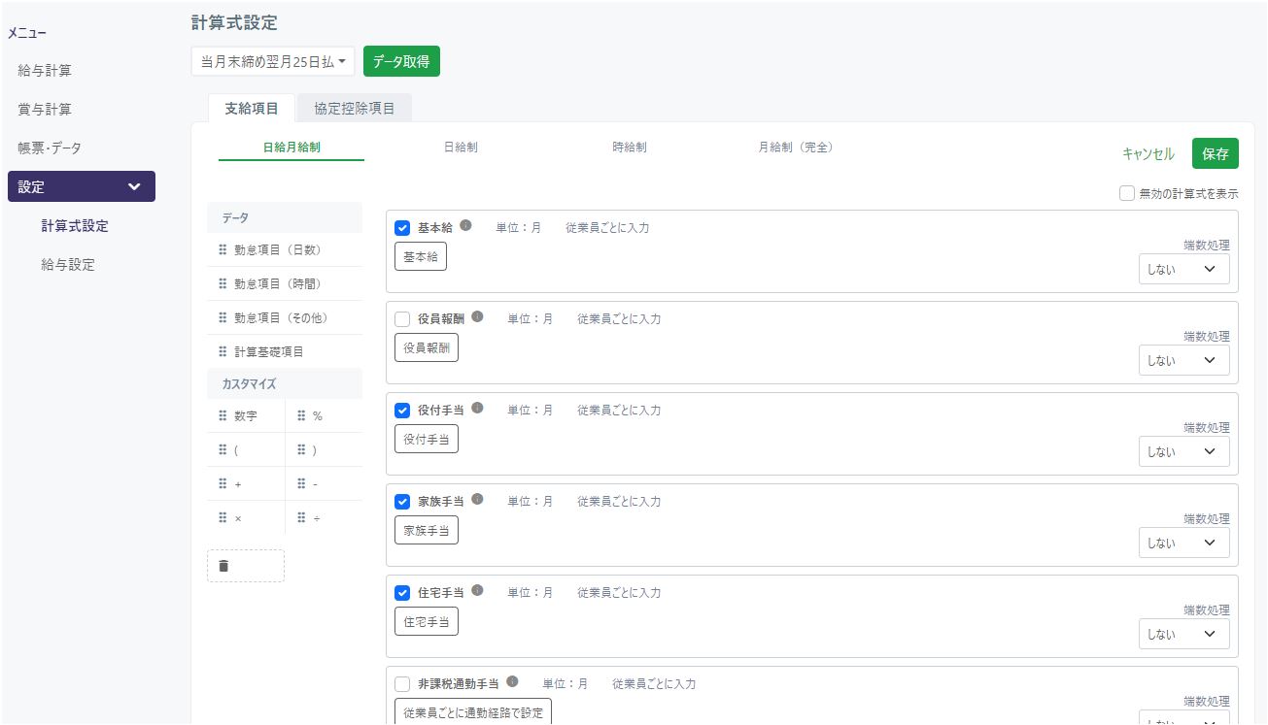Image resolution: width=1268 pixels, height=725 pixels.
Task: Click the 保存 button
Action: click(x=1215, y=152)
